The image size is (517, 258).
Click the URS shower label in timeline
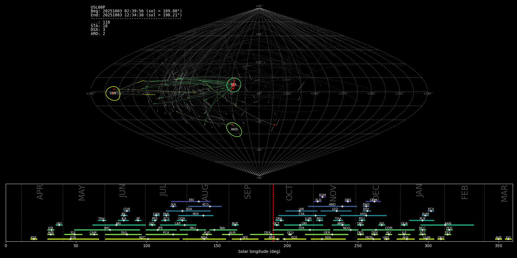pyautogui.click(x=386, y=238)
